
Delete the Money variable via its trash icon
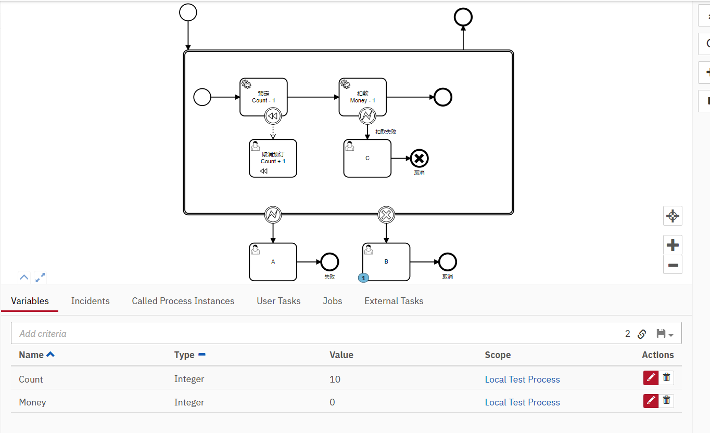(667, 401)
